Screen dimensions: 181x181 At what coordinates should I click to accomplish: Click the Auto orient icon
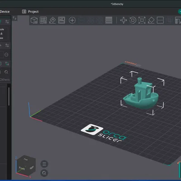pos(52,20)
